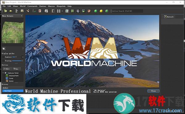Image resolution: width=185 pixels, height=114 pixels.
Task: Click the Curves blue device icon
Action: [x=7, y=78]
